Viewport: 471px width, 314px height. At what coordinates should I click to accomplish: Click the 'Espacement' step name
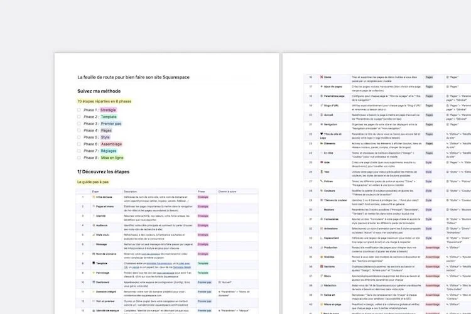tap(332, 238)
